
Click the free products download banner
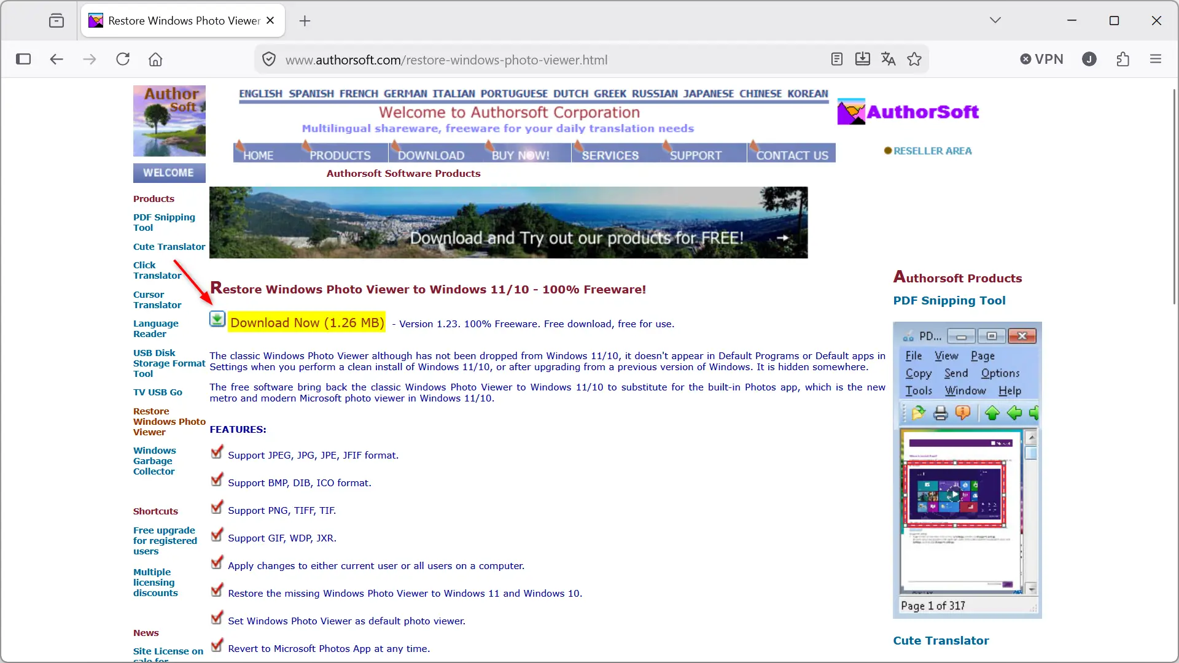[508, 222]
